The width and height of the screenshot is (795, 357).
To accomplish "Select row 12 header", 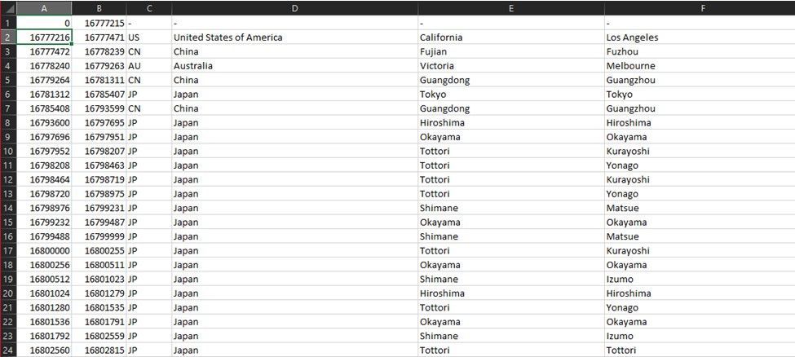I will [x=8, y=179].
